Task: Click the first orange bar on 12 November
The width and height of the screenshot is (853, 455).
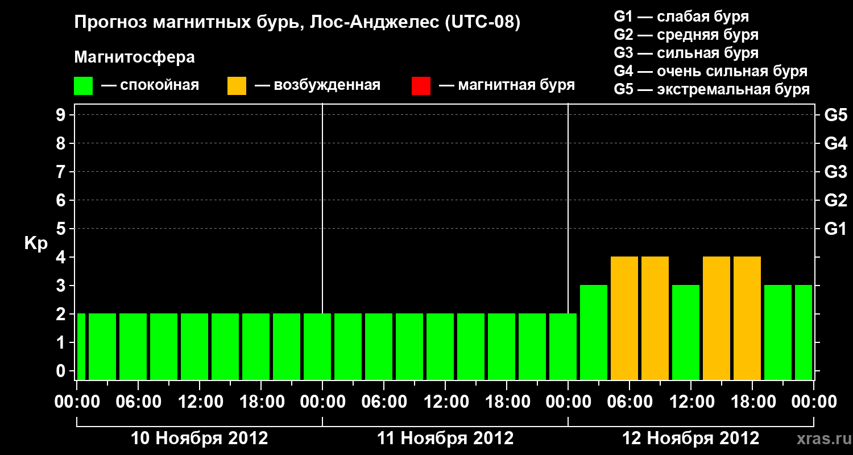Action: click(x=624, y=318)
